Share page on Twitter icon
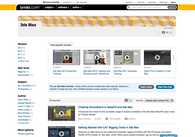The image size is (195, 137). pos(167,32)
